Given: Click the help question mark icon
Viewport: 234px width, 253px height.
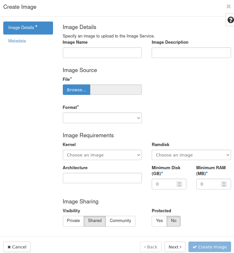Looking at the screenshot, I should (230, 20).
